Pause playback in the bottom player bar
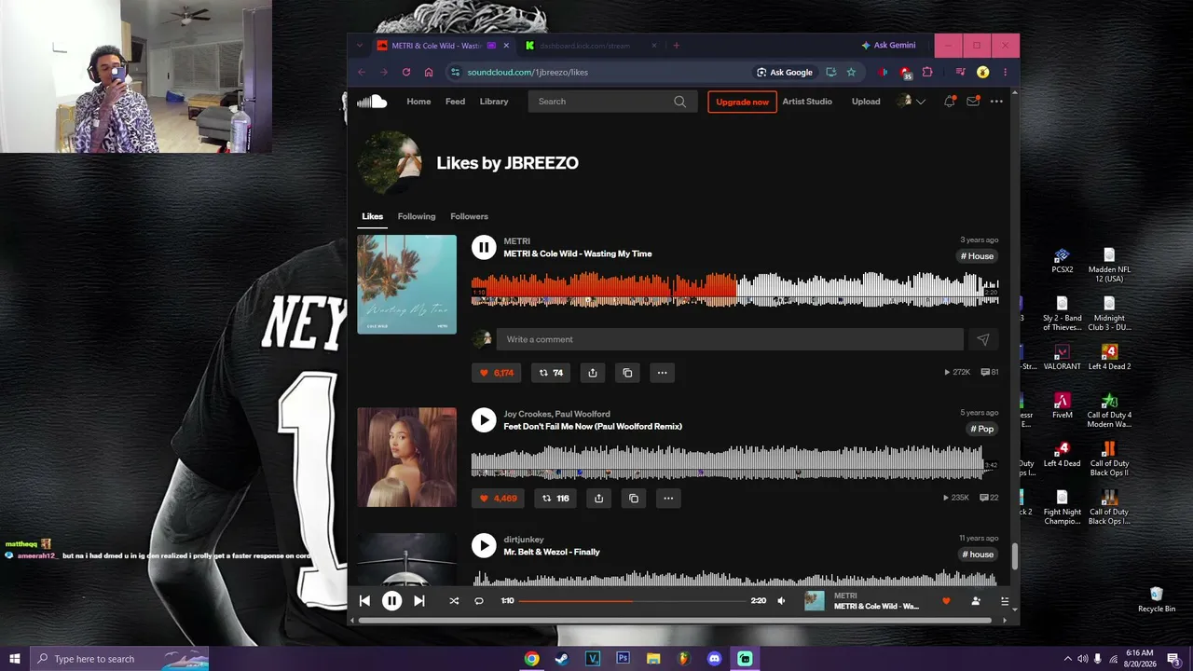The width and height of the screenshot is (1193, 671). click(392, 601)
